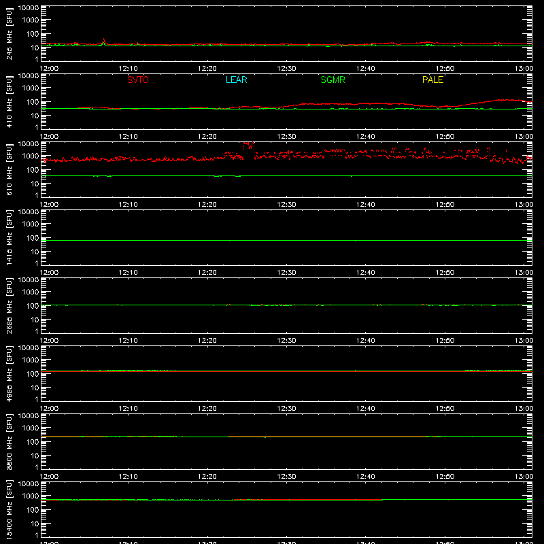Click 12:30 label under 245 MHz panel
The height and width of the screenshot is (544, 544).
[286, 69]
